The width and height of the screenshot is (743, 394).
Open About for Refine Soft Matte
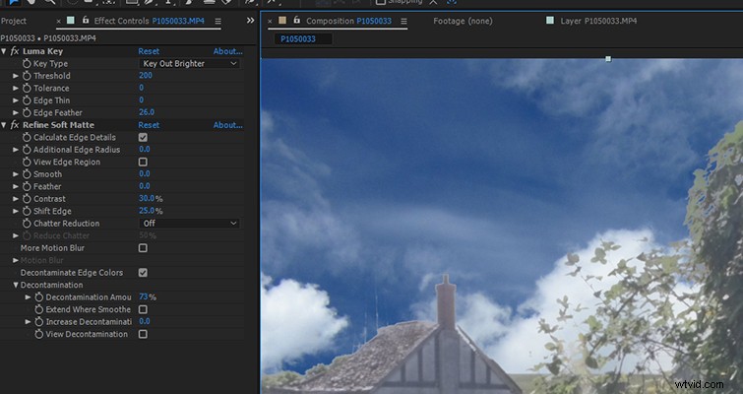[x=228, y=125]
